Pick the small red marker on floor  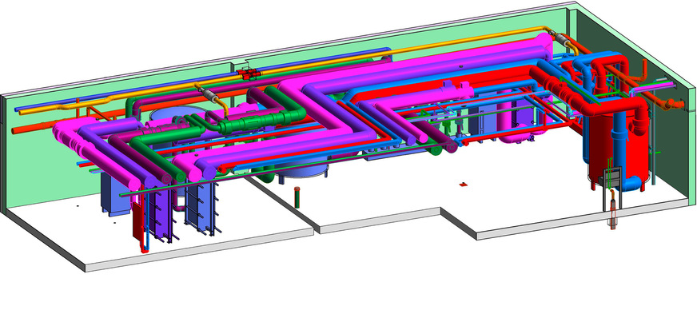tap(463, 184)
